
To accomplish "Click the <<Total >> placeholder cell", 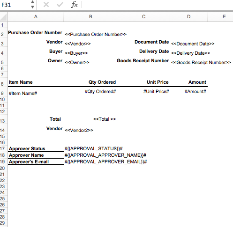I will (105, 119).
